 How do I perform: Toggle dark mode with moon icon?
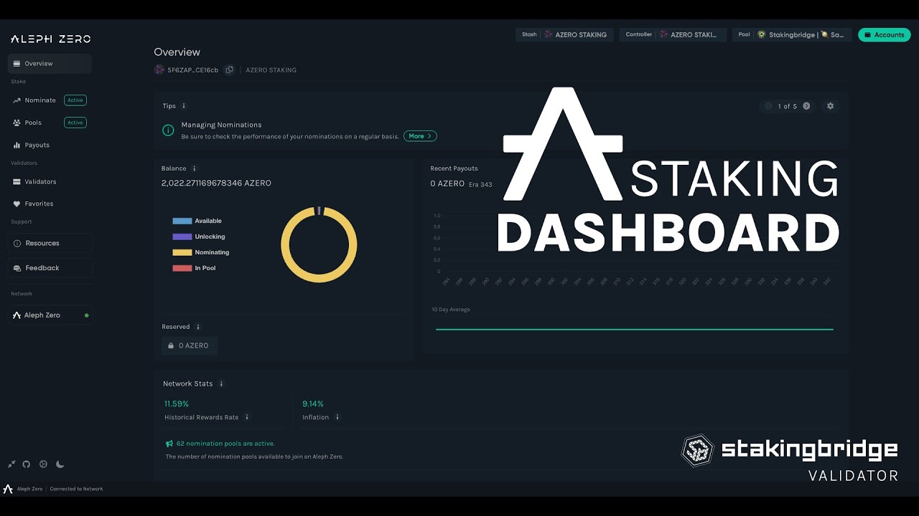(60, 464)
